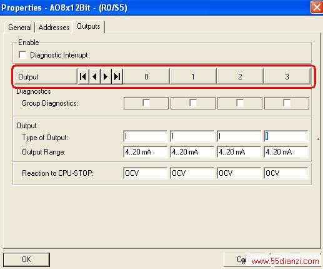323x269 pixels.
Task: Switch to the Addresses tab
Action: (x=54, y=28)
